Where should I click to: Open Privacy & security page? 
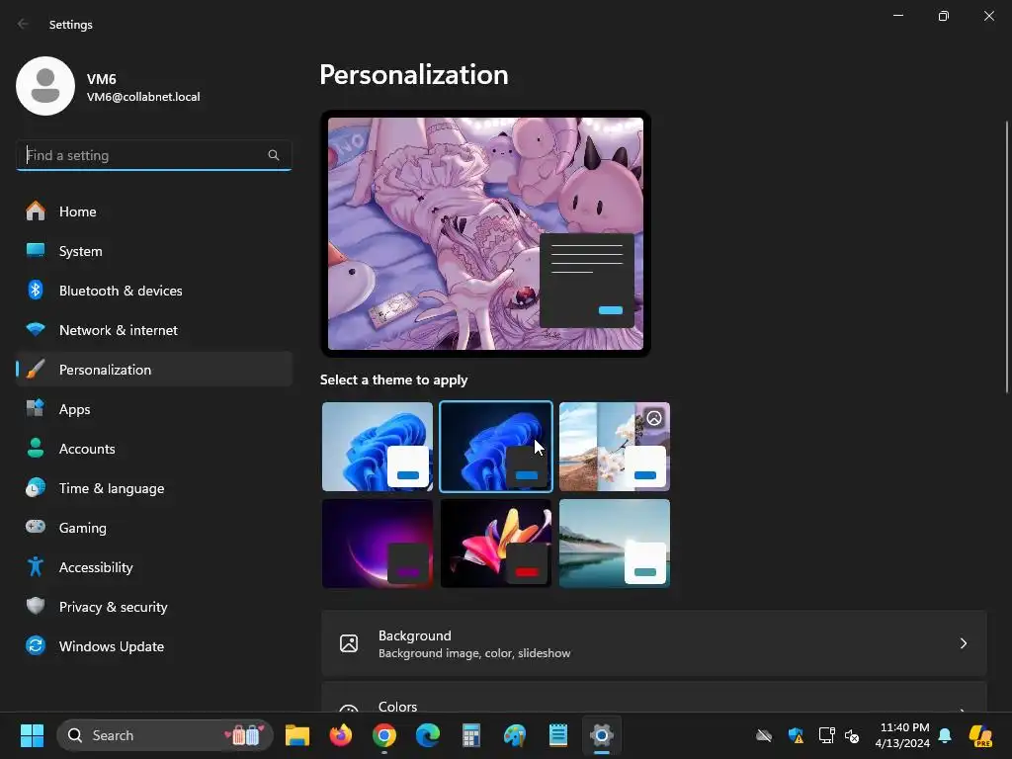(x=153, y=606)
